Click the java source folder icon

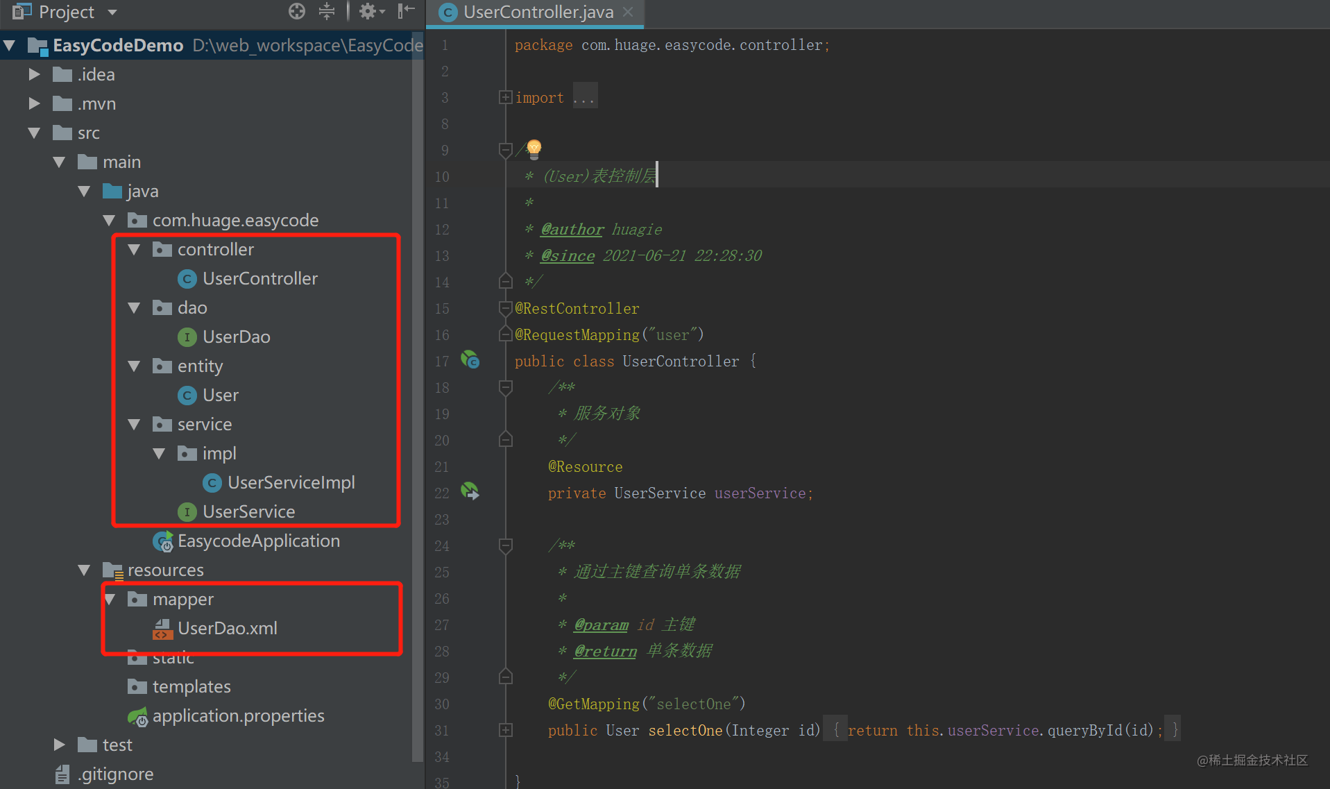(x=112, y=191)
